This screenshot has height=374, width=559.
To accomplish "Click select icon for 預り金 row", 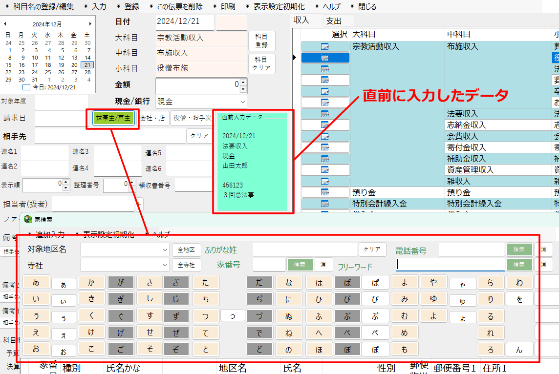I will coord(325,192).
